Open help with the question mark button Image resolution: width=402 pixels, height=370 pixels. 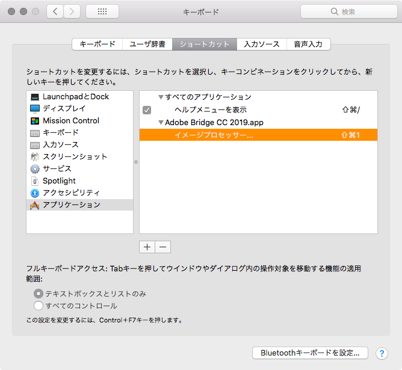coord(382,353)
